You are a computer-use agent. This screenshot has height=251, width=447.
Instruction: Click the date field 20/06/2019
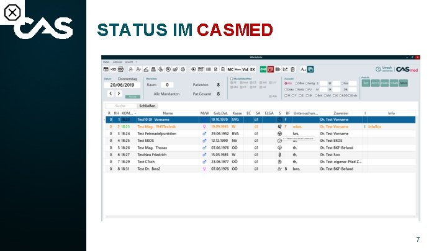[x=122, y=85]
